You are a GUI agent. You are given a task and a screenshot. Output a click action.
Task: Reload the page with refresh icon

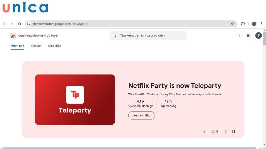[20, 24]
